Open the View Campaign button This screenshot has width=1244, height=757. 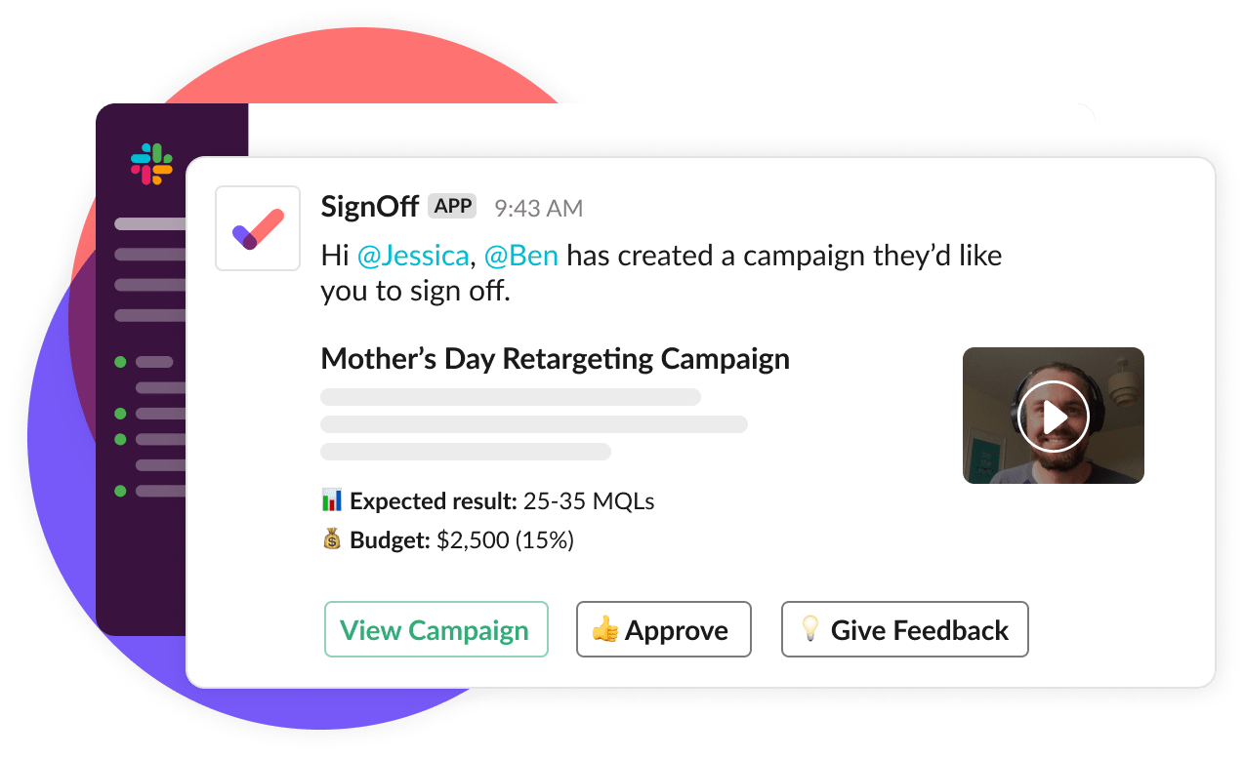(x=435, y=630)
